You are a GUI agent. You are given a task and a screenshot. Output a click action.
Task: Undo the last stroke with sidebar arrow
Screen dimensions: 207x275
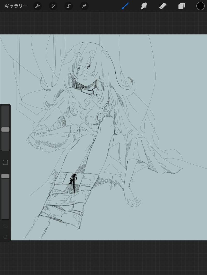coord(5,226)
